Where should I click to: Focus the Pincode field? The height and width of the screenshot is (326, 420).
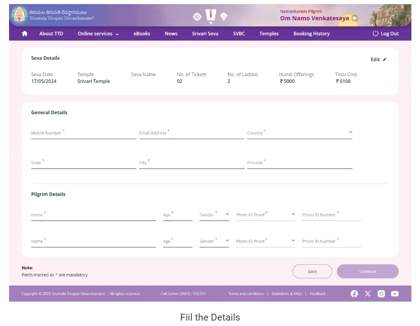[300, 163]
